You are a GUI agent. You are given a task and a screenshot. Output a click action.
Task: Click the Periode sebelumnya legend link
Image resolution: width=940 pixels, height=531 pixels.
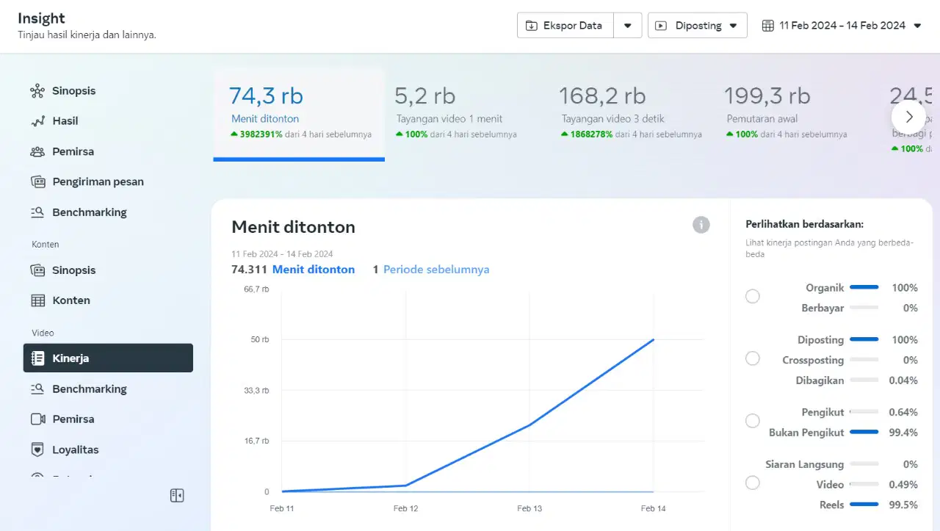[436, 270]
